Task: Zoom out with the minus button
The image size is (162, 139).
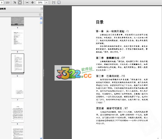Action: tap(27, 2)
